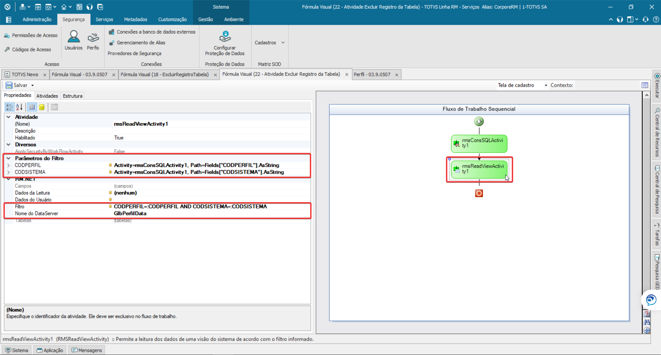The height and width of the screenshot is (355, 661).
Task: Switch to the Atividades tab
Action: [x=47, y=96]
